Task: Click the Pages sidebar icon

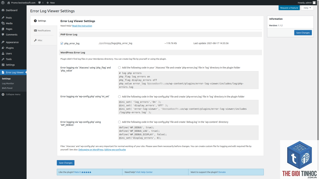Action: coord(3,29)
